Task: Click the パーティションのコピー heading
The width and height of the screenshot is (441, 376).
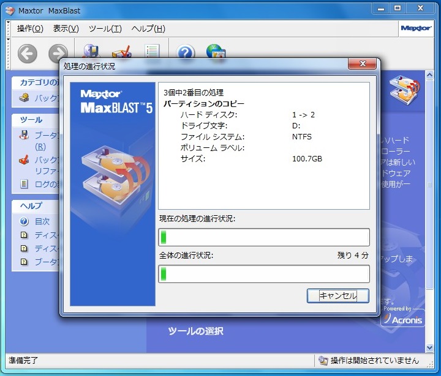Action: (x=204, y=103)
